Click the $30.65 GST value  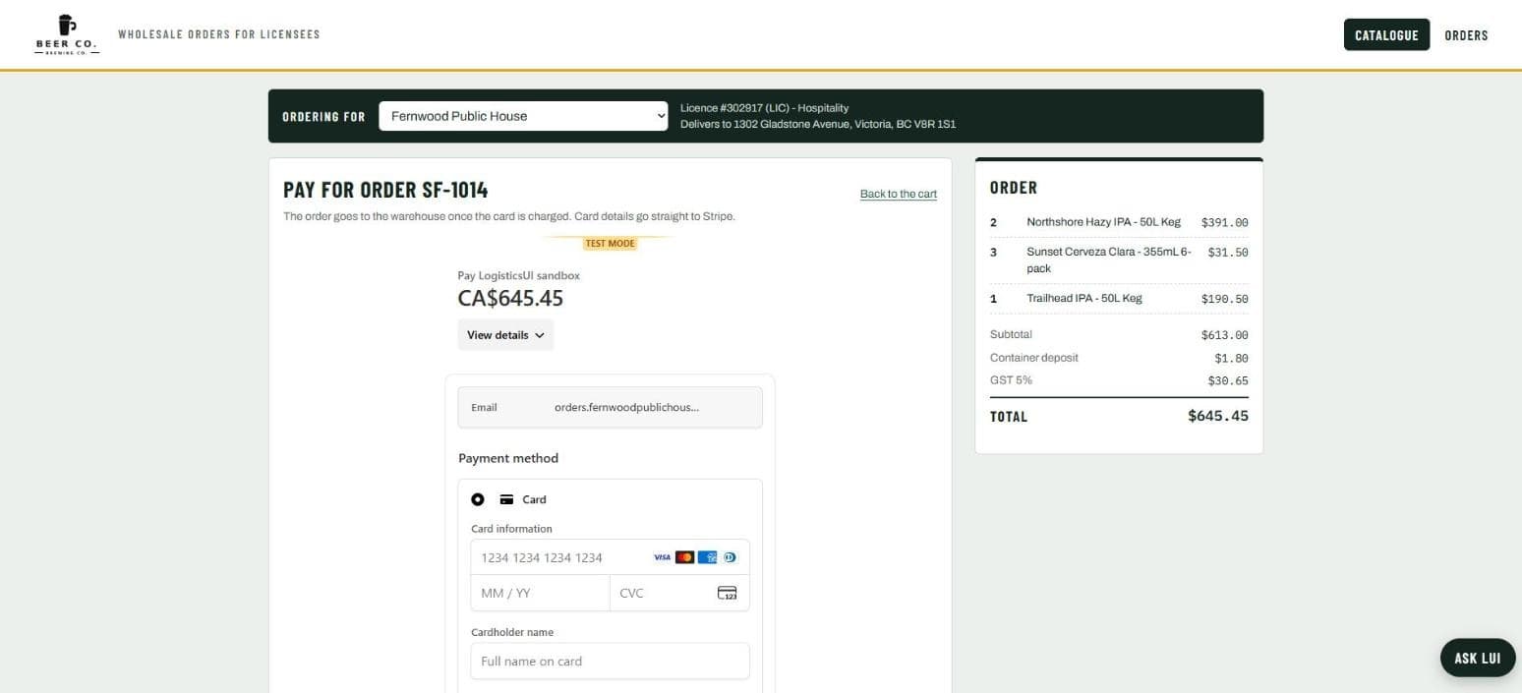(1228, 381)
